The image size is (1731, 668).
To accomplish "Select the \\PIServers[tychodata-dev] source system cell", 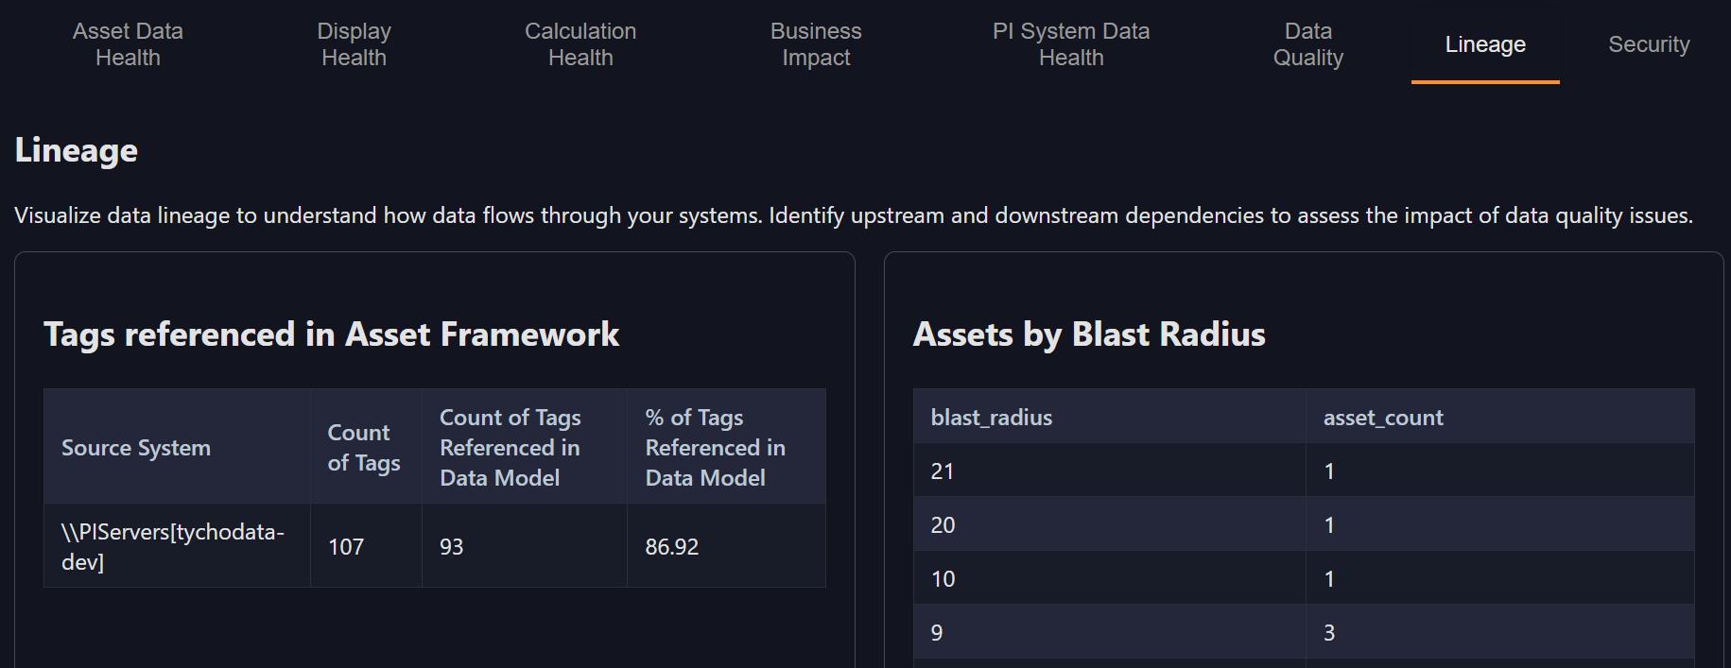I will (x=173, y=546).
